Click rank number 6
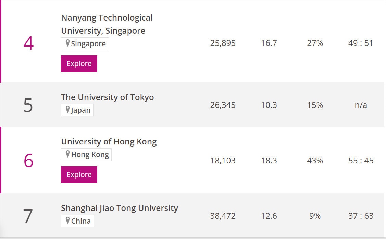The width and height of the screenshot is (386, 239). (x=28, y=161)
